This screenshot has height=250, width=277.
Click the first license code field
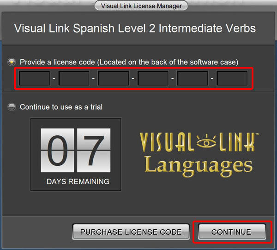(x=35, y=78)
